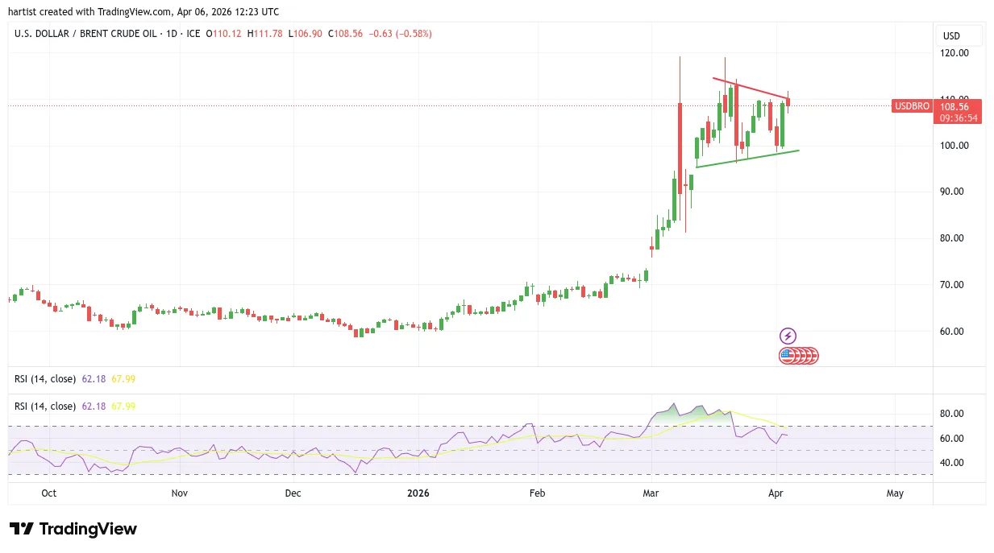Click the ICE exchange label
Viewport: 994px width, 553px height.
click(x=193, y=34)
